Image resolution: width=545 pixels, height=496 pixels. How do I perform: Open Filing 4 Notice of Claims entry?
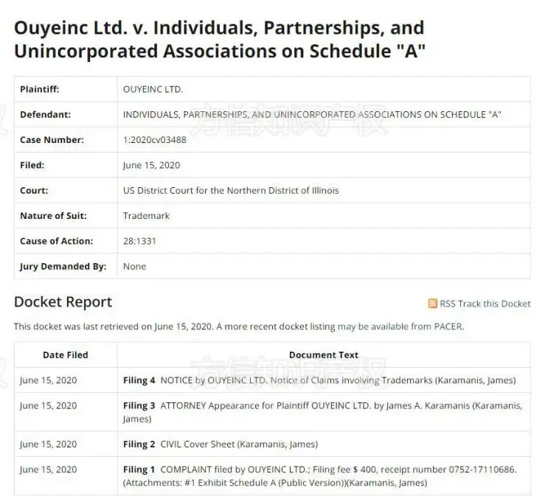point(319,380)
